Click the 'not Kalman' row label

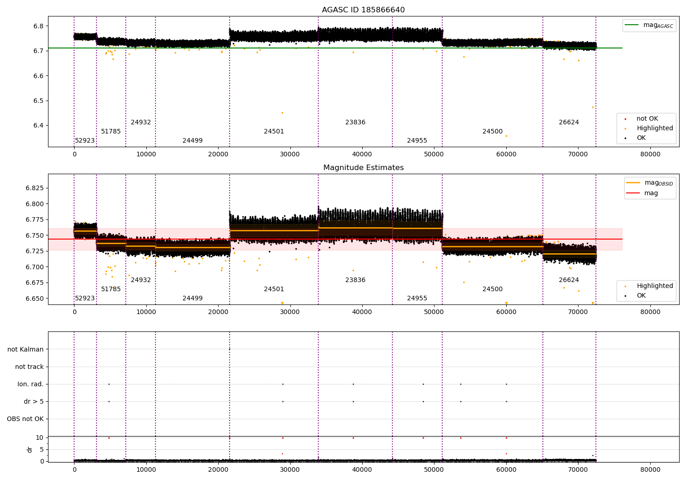pos(26,349)
